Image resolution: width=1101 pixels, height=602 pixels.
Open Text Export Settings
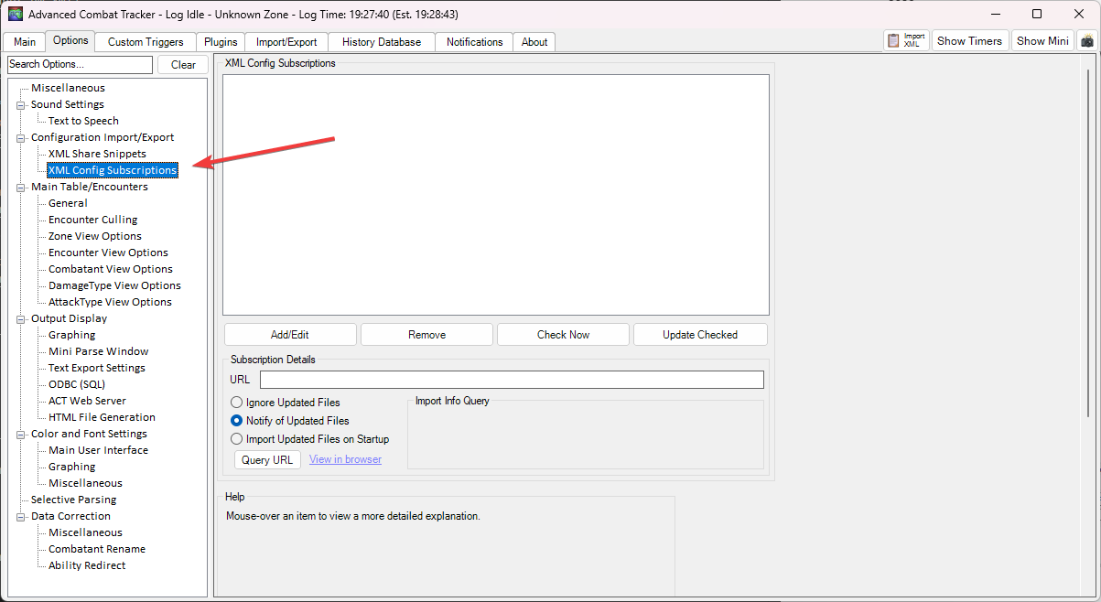(x=97, y=368)
